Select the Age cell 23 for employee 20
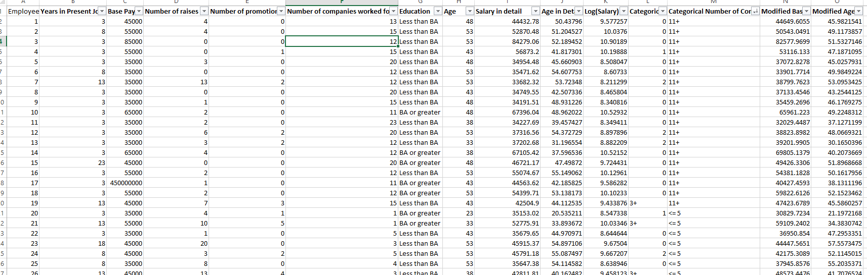 point(459,213)
